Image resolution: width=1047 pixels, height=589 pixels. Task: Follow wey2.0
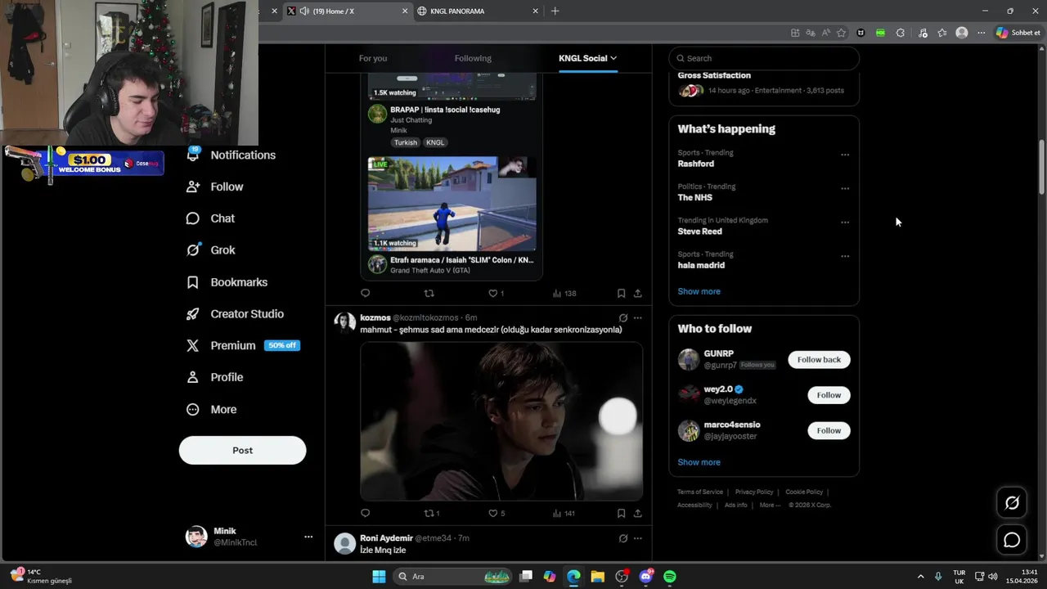[829, 395]
